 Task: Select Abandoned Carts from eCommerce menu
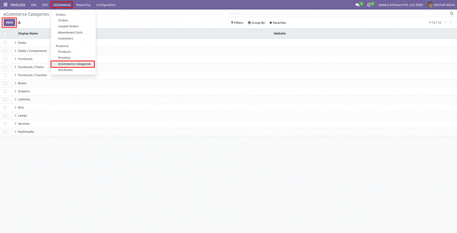click(71, 32)
